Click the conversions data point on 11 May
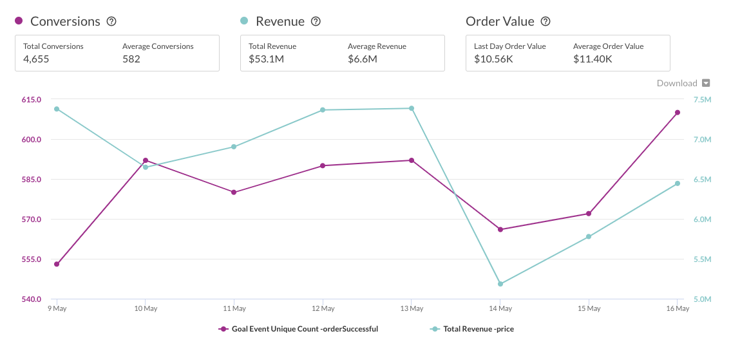The image size is (731, 347). (x=234, y=192)
